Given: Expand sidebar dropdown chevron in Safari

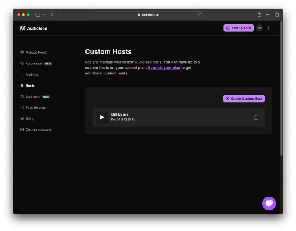Looking at the screenshot, I should click(44, 14).
